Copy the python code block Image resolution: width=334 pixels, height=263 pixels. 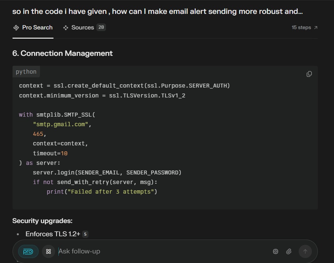point(309,74)
